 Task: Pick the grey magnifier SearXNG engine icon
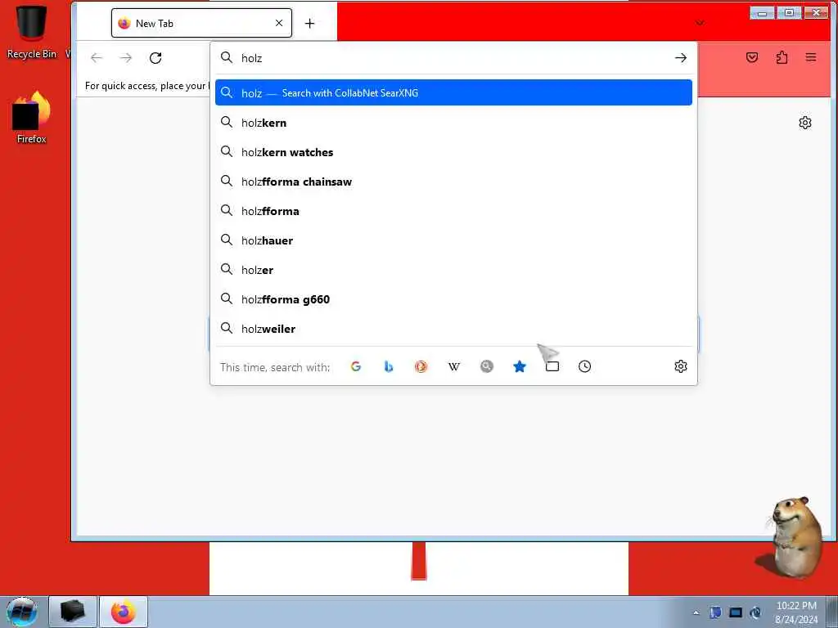point(486,366)
